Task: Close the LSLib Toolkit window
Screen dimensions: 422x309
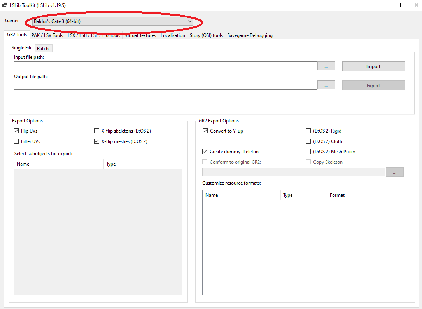Action: click(416, 5)
